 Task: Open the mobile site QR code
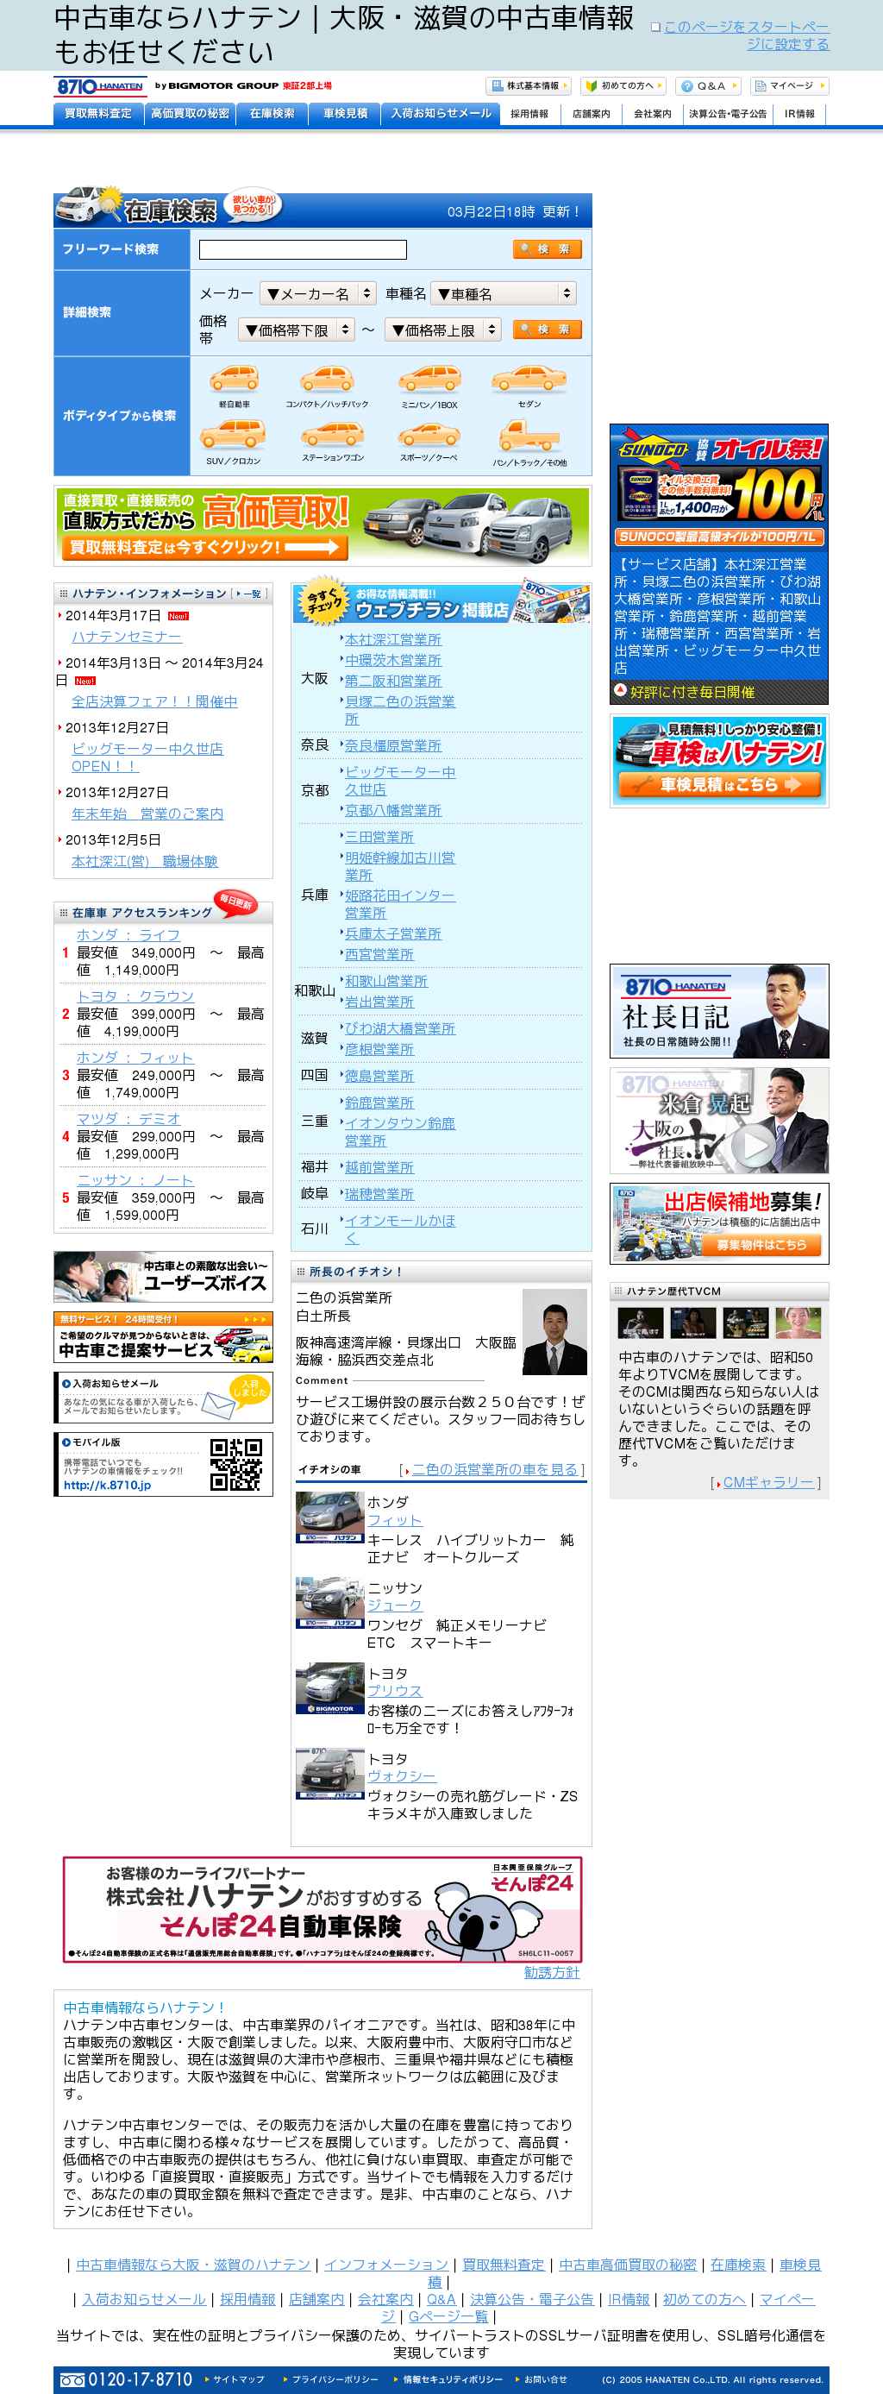[235, 1464]
